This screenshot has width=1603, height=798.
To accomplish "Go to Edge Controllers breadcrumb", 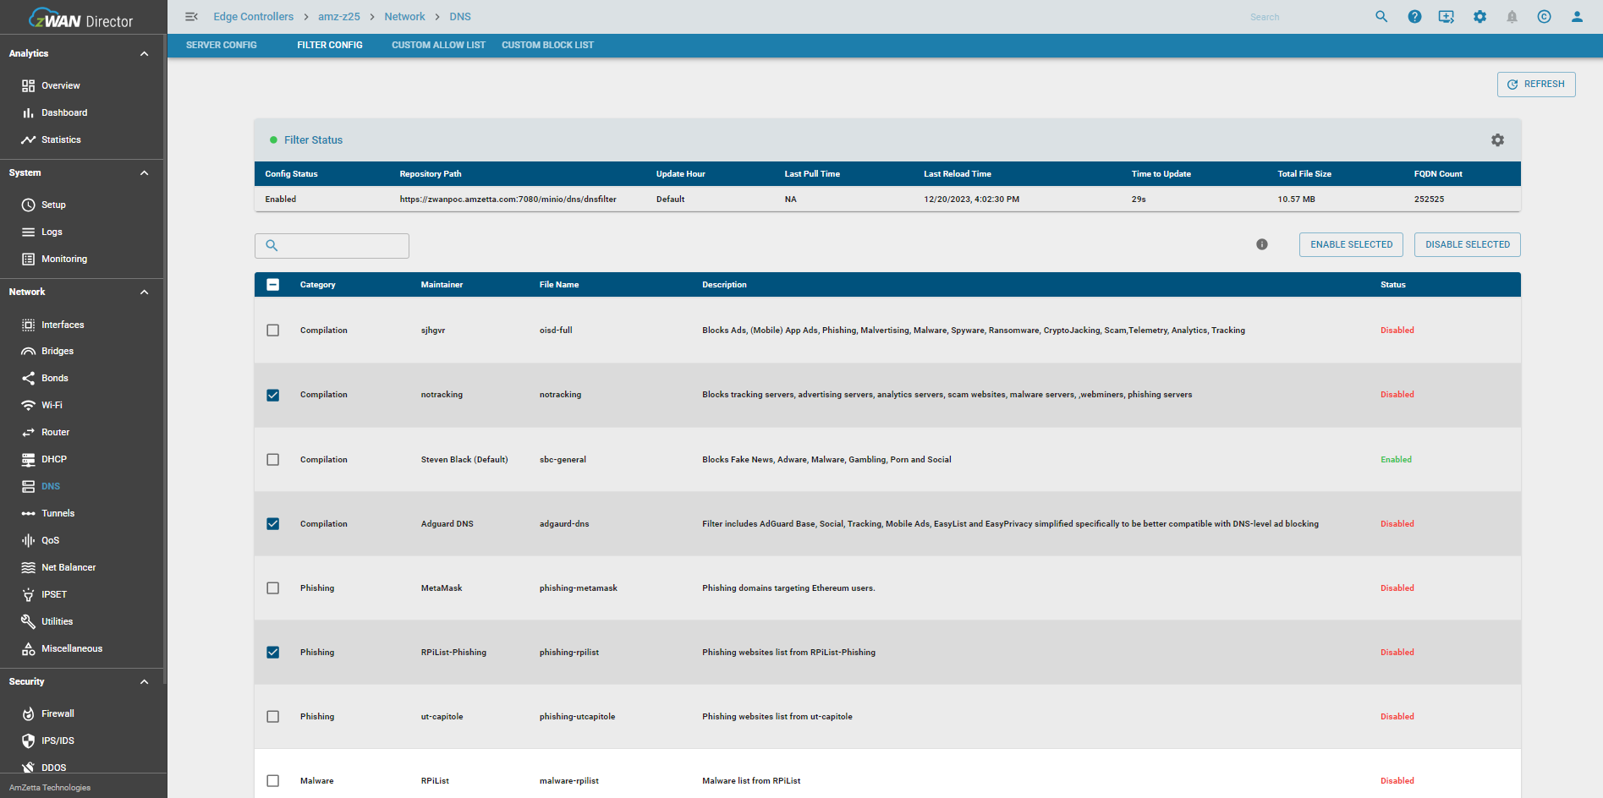I will tap(253, 17).
